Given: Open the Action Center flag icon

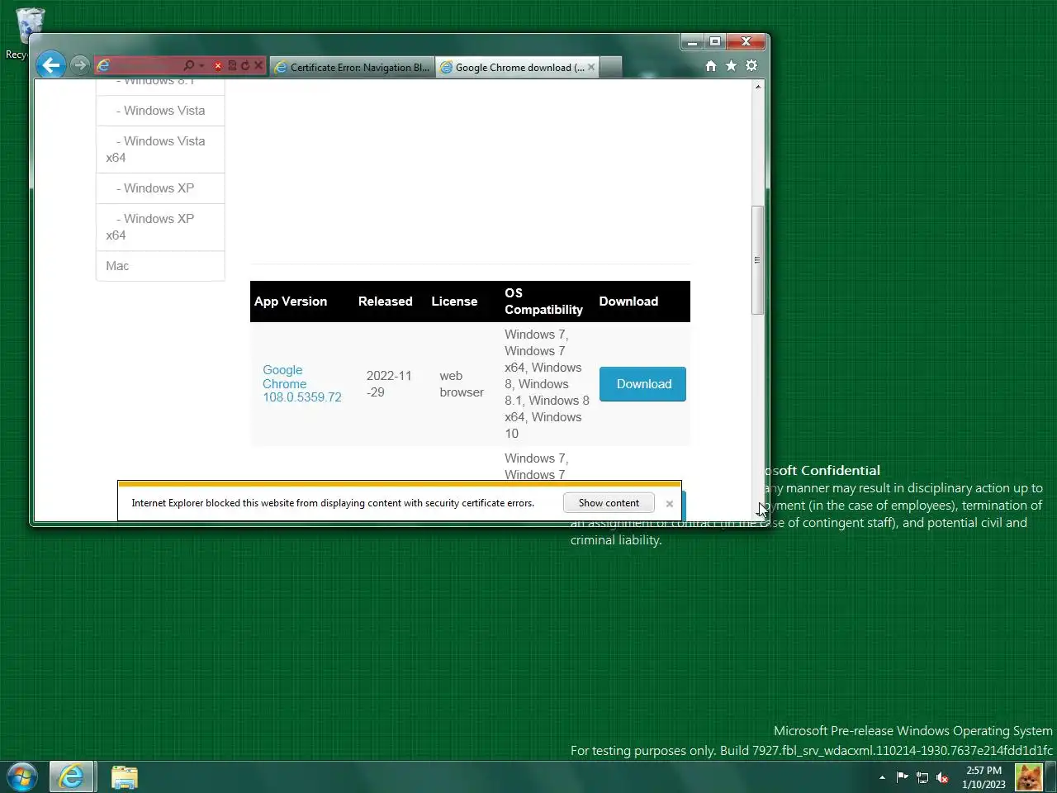Looking at the screenshot, I should click(902, 777).
